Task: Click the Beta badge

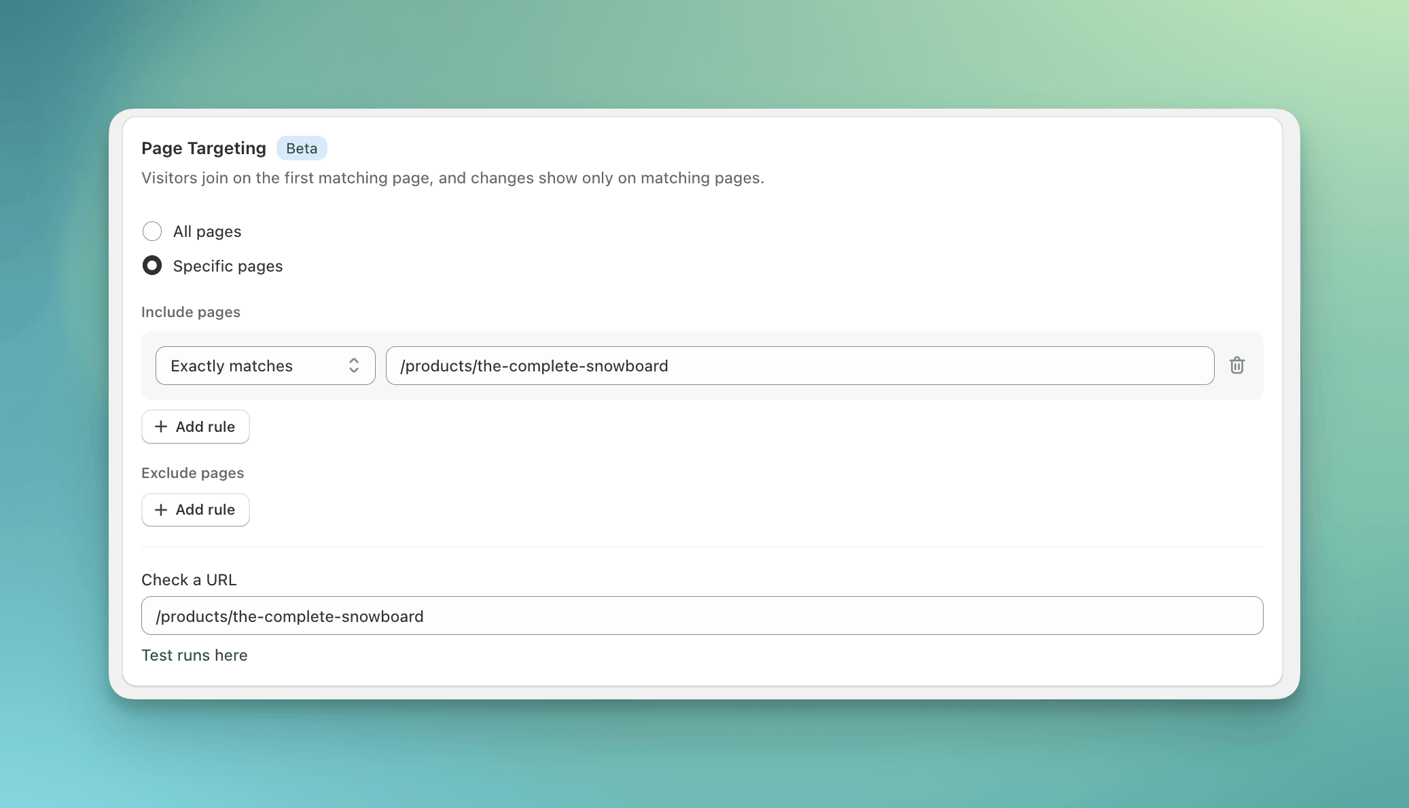Action: [302, 148]
